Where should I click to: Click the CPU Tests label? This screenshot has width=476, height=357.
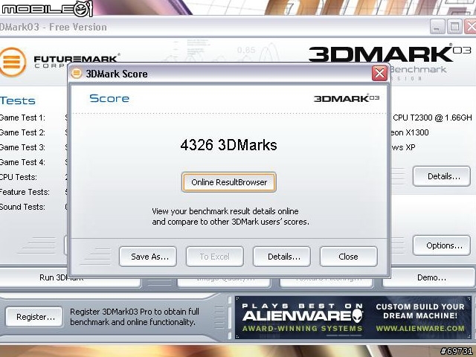point(19,177)
